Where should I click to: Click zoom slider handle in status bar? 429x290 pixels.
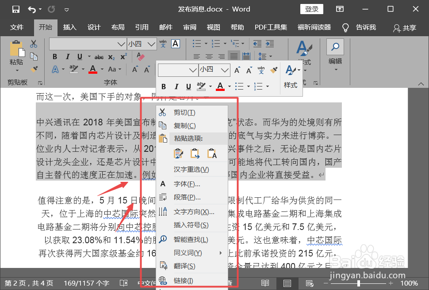(358, 283)
